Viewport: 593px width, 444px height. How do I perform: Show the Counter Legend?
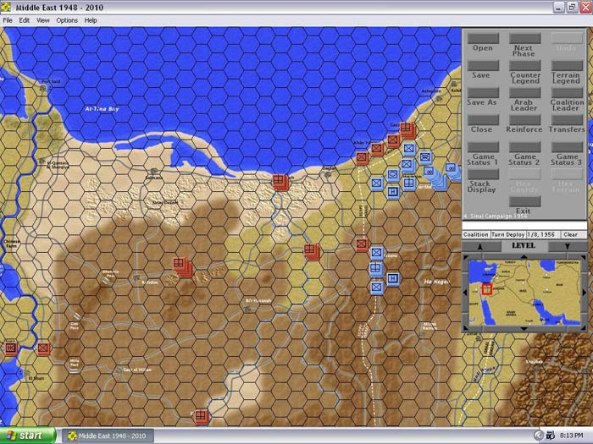[524, 65]
